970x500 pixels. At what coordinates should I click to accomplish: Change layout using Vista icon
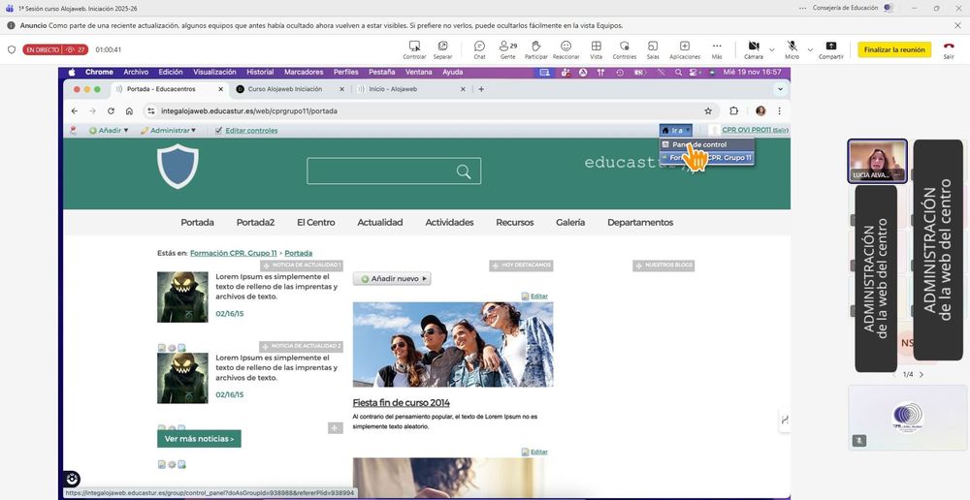click(596, 49)
